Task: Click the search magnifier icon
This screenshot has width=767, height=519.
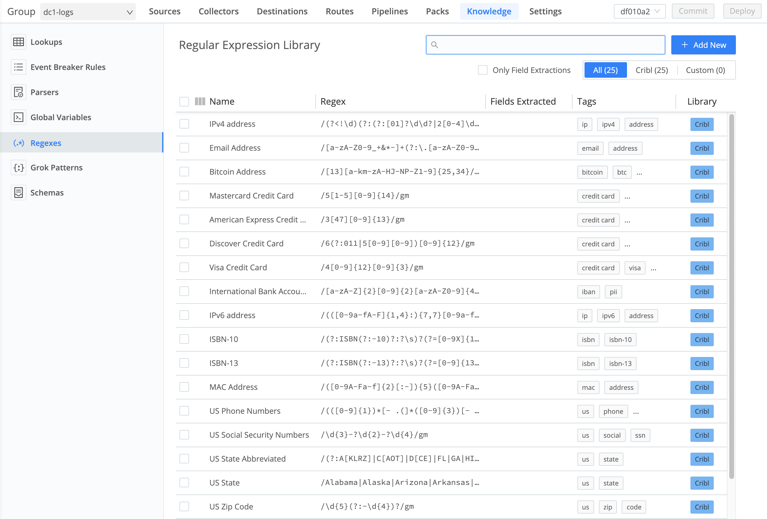Action: coord(435,45)
